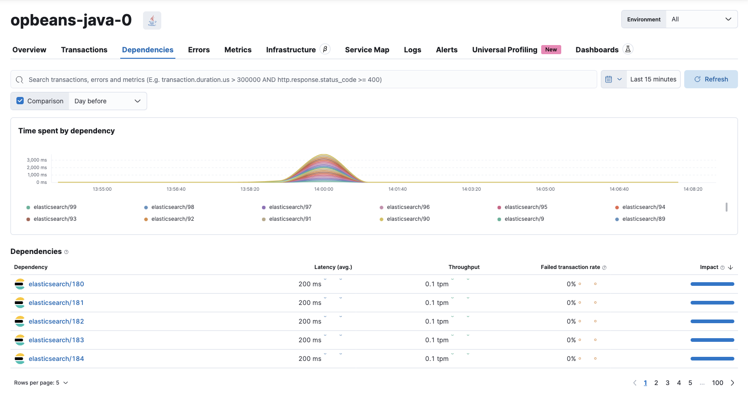Switch to the Transactions tab
Screen dimensions: 748x406
point(84,50)
